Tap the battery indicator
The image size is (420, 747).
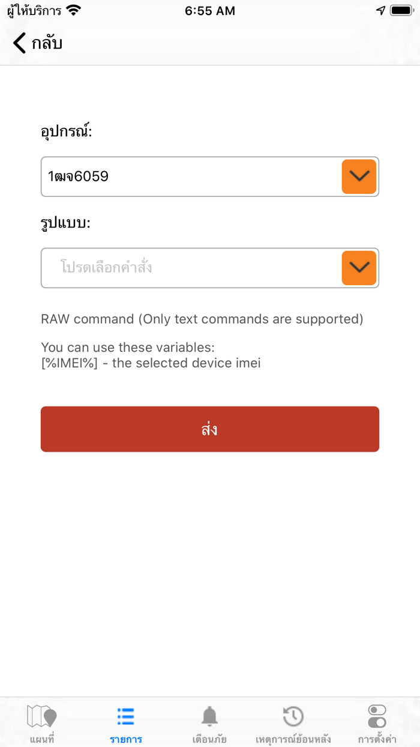[400, 10]
